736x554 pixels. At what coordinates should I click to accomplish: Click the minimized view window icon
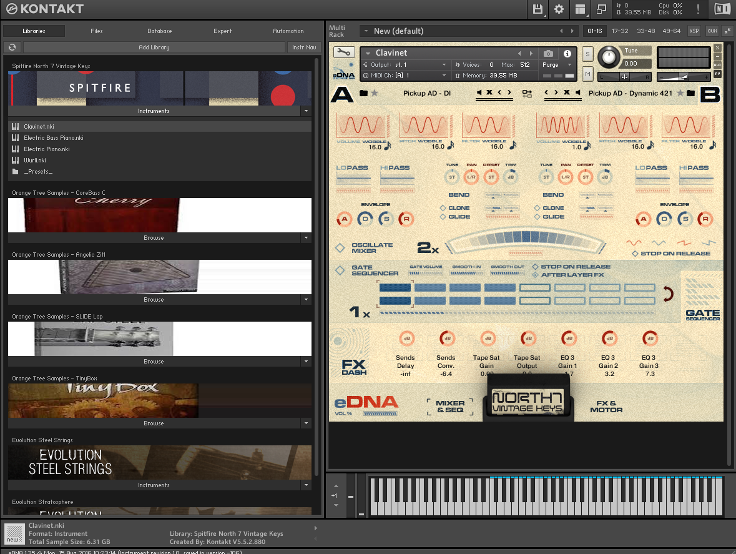pyautogui.click(x=601, y=9)
